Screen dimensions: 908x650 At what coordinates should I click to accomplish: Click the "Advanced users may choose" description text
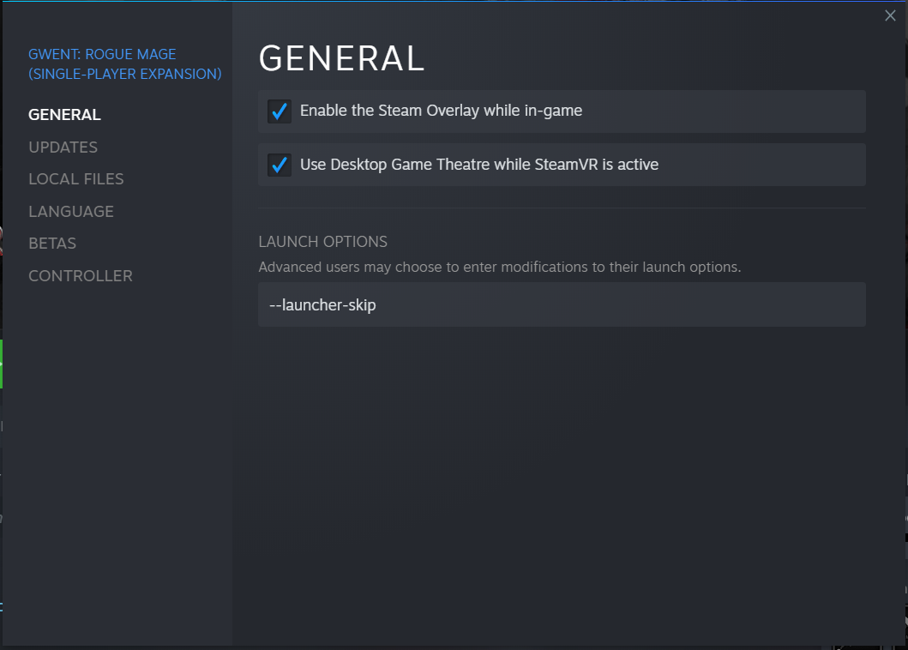pyautogui.click(x=499, y=268)
